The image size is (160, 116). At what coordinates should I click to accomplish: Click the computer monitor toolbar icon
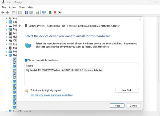tap(44, 13)
